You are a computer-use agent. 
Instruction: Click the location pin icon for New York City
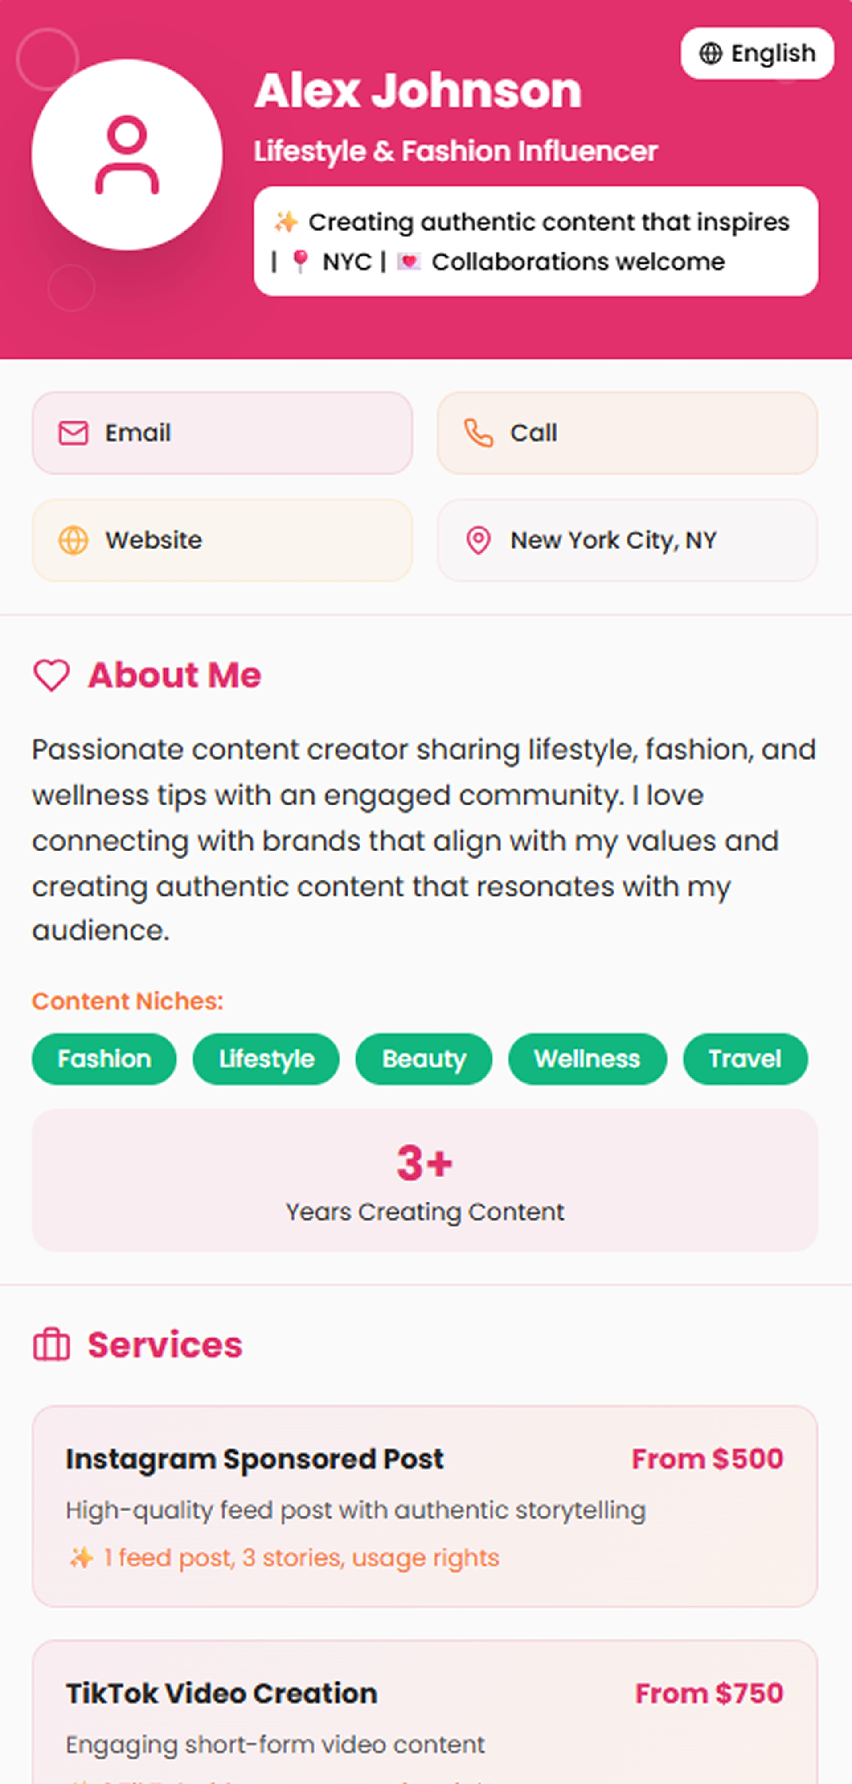click(479, 540)
